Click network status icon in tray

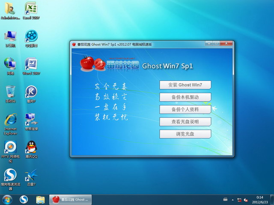click(239, 200)
